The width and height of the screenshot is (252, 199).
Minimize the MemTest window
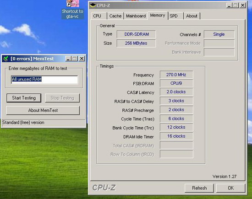tap(68, 59)
